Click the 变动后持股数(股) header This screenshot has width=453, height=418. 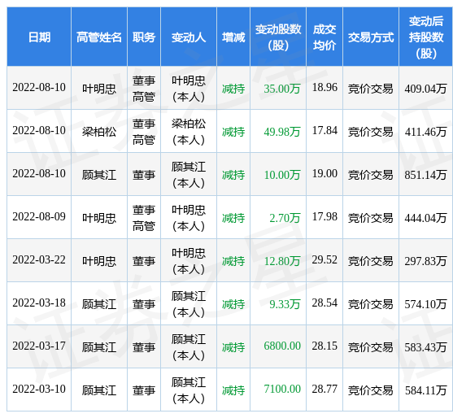point(426,37)
